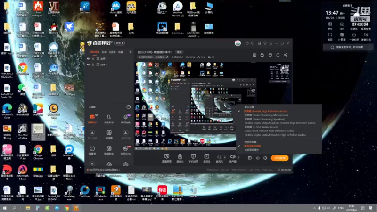The height and width of the screenshot is (212, 377).
Task: Toggle the lock on the 全屏 1 layer
Action: (x=93, y=58)
